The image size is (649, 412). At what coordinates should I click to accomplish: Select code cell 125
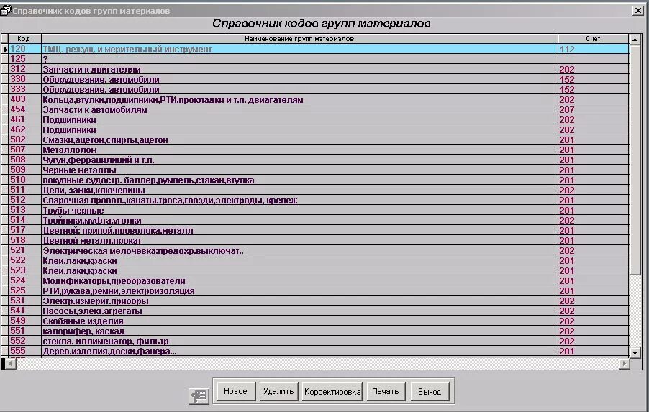[x=24, y=59]
